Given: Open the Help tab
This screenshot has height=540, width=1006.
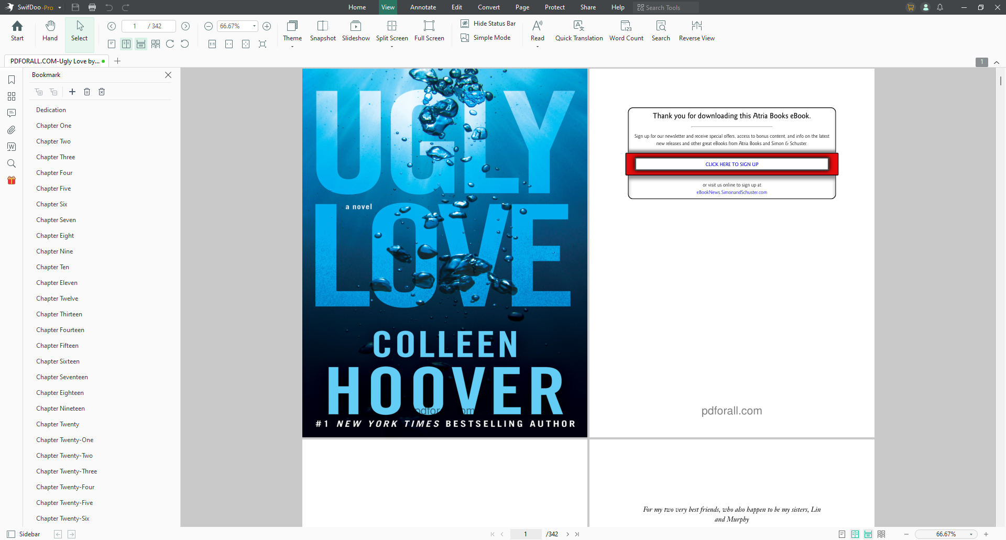Looking at the screenshot, I should click(x=618, y=7).
